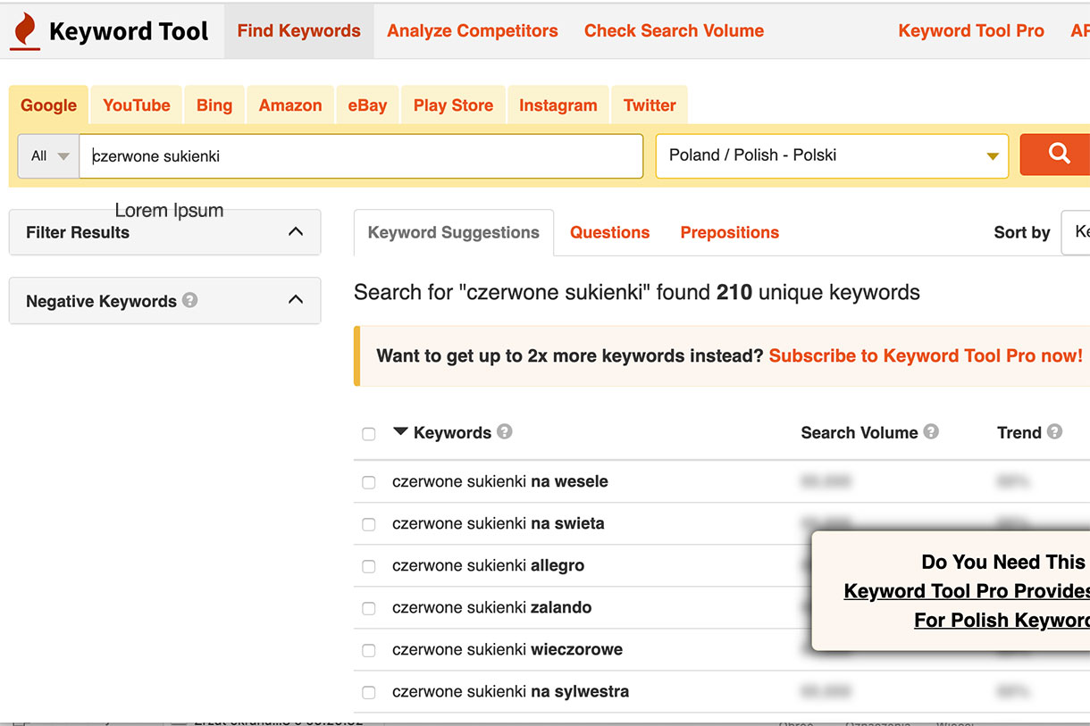
Task: Click the Keywords column header text
Action: (x=452, y=432)
